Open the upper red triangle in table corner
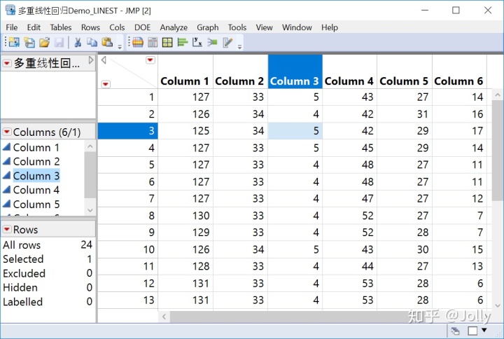Screen dimensions: 504x339 (150, 60)
